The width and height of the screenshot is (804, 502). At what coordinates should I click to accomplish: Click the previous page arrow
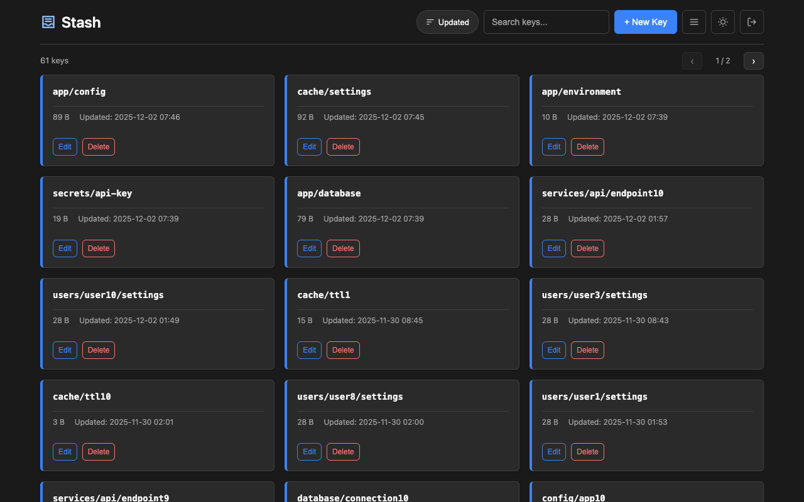(x=692, y=61)
